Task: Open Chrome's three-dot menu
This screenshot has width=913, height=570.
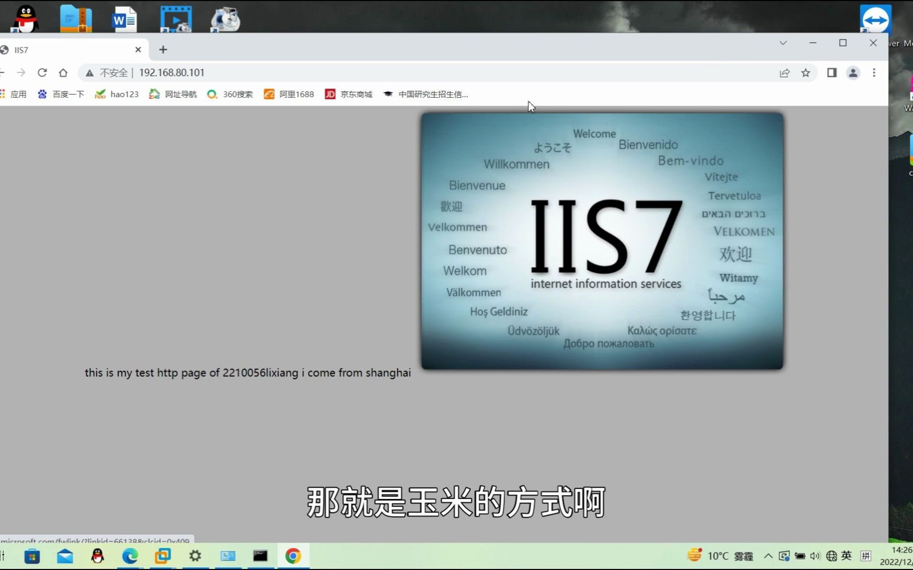Action: [x=874, y=73]
